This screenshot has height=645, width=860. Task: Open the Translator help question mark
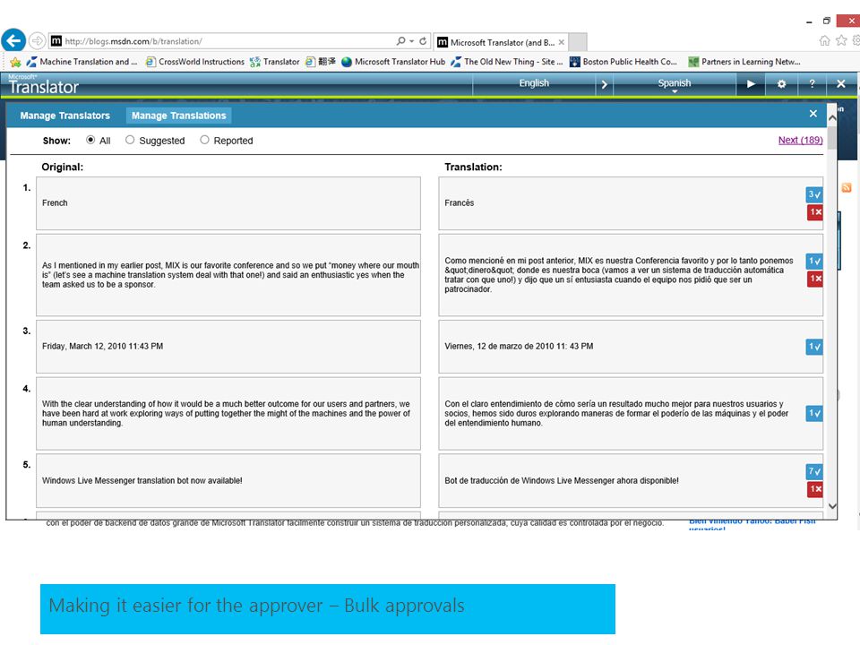(812, 84)
